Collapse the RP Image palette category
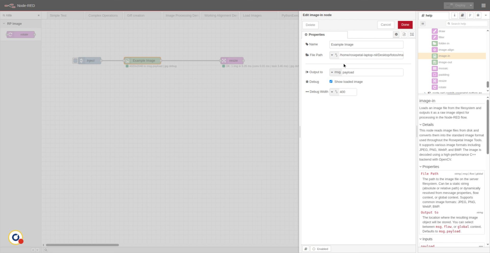The image size is (490, 253). coord(4,23)
